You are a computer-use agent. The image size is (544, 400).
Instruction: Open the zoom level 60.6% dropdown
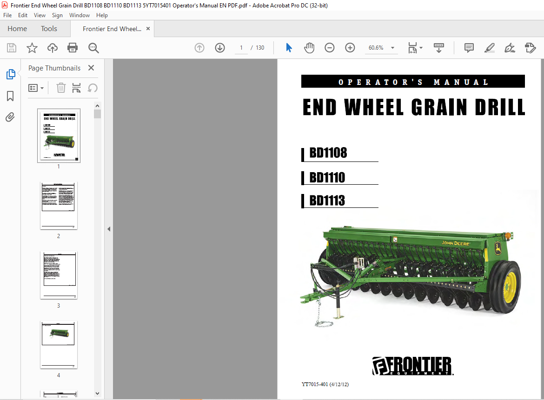pyautogui.click(x=393, y=48)
